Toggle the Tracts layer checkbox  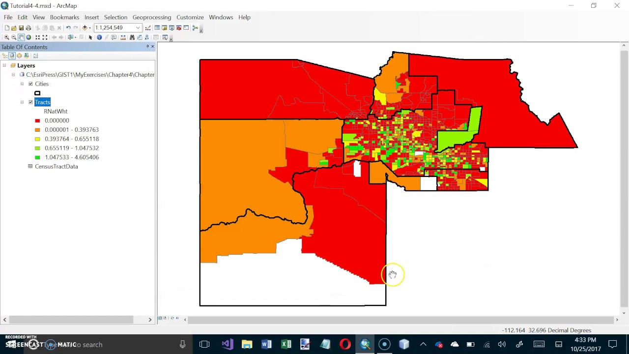click(30, 102)
